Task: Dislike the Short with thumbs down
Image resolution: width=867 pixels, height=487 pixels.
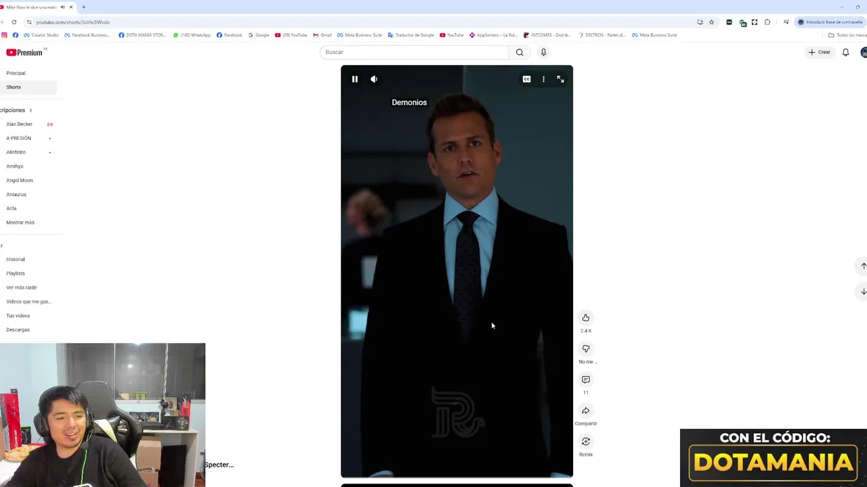Action: coord(586,349)
